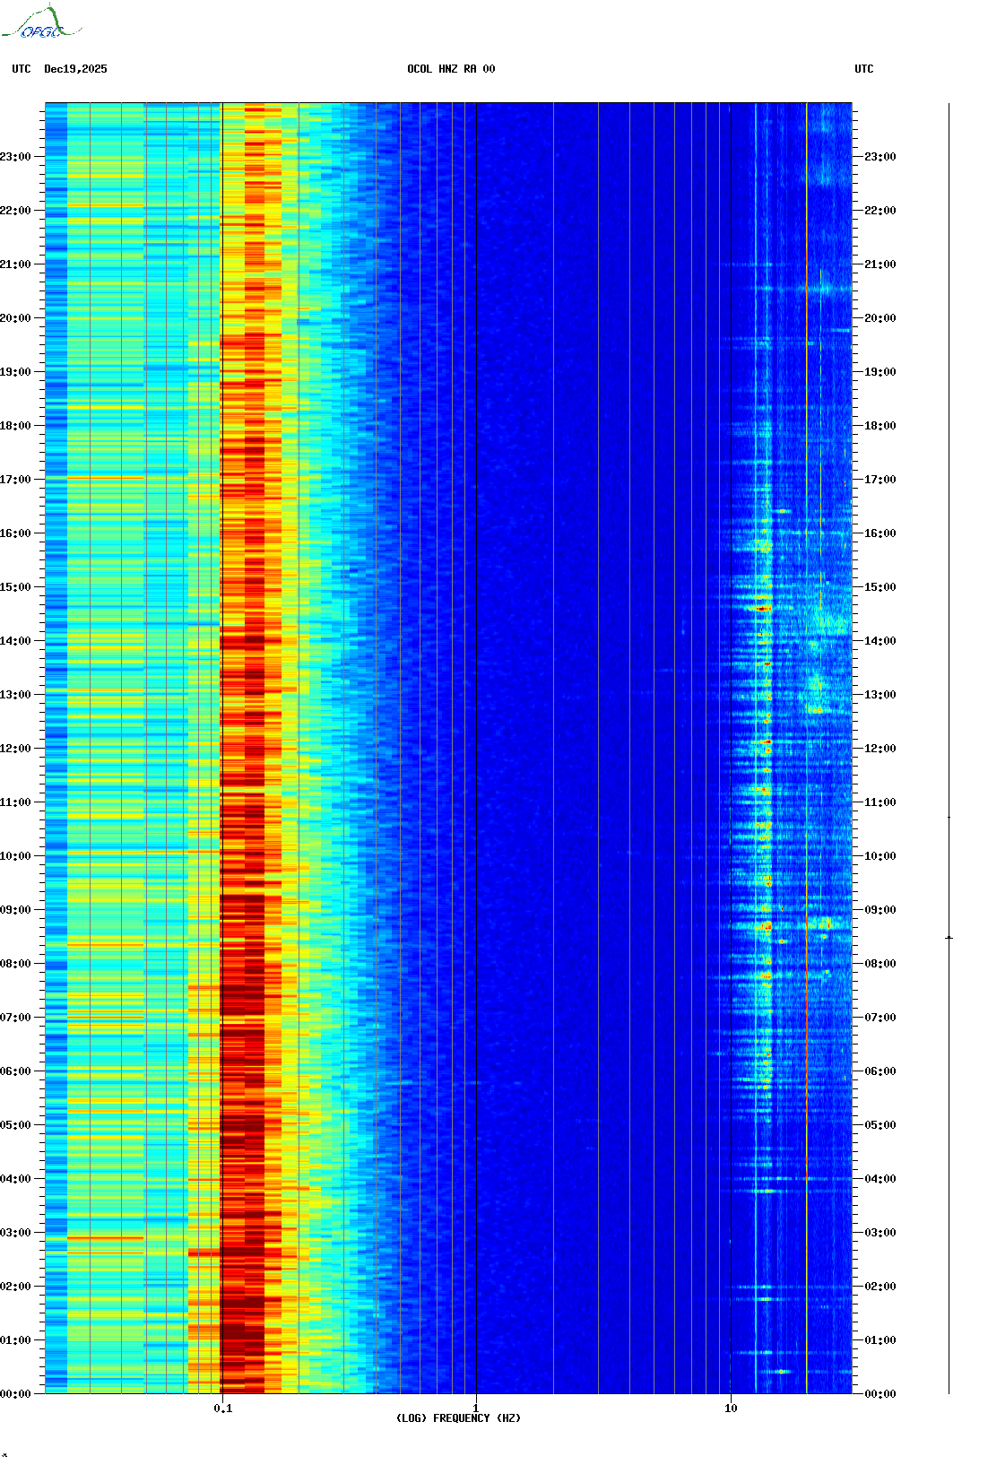Select the 03:00 label on the left axis
Image resolution: width=988 pixels, height=1465 pixels.
click(15, 1233)
